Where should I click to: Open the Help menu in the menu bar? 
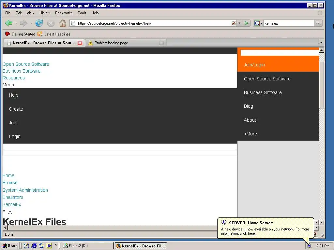click(x=95, y=13)
